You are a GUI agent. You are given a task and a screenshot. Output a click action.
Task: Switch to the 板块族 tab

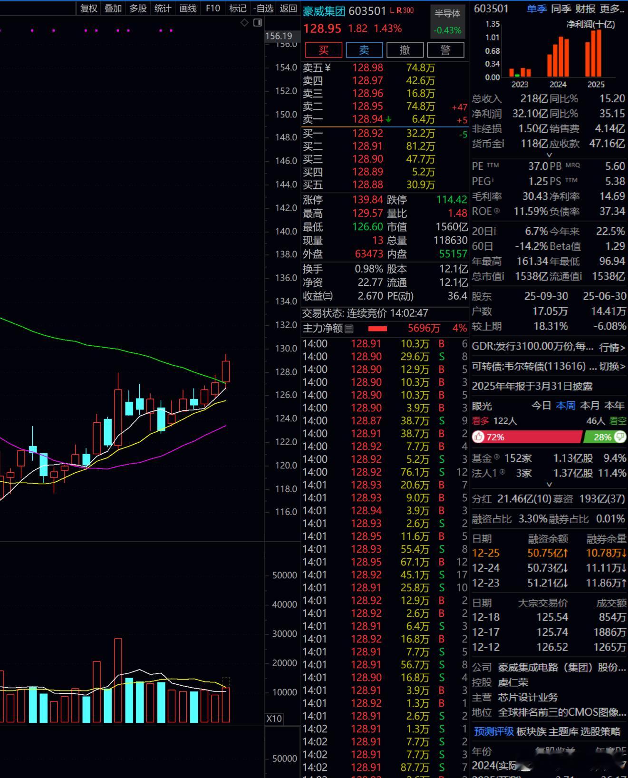(531, 731)
